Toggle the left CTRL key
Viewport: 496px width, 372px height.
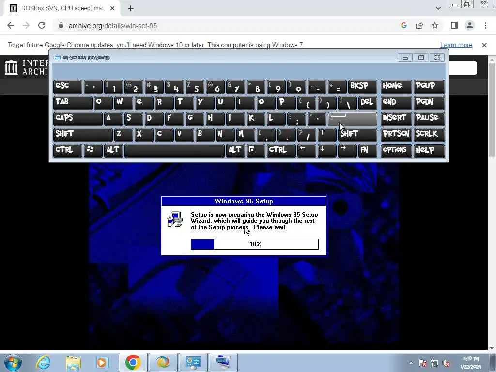[68, 151]
